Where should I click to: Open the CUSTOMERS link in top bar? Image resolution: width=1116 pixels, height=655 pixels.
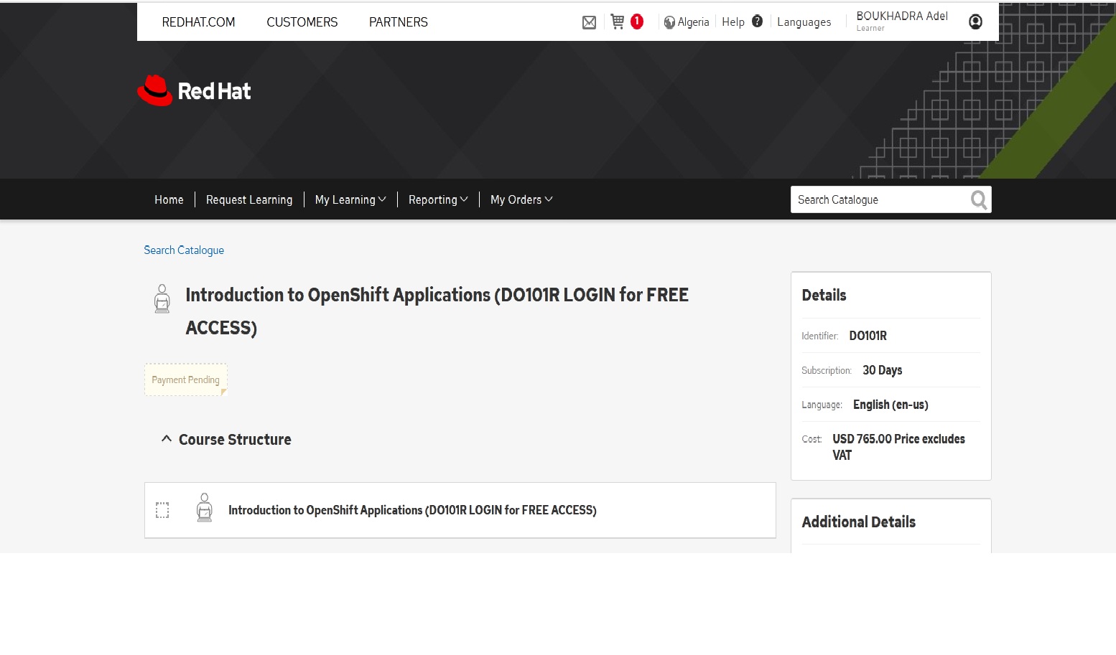tap(302, 22)
